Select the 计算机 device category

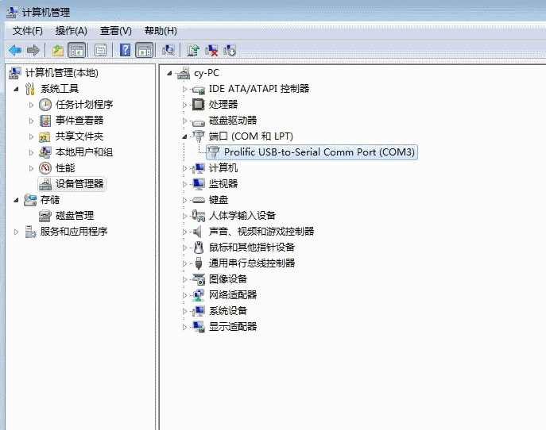tap(223, 168)
